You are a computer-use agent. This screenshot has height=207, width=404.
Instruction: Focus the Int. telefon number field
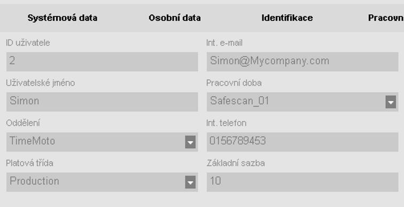click(302, 142)
